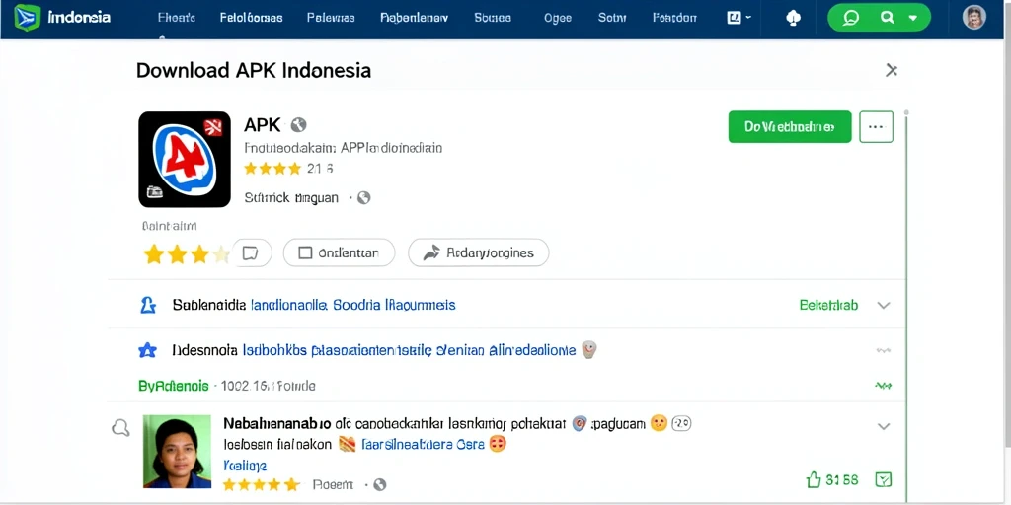1011x505 pixels.
Task: Click the search magnifier in green pill
Action: pos(888,18)
